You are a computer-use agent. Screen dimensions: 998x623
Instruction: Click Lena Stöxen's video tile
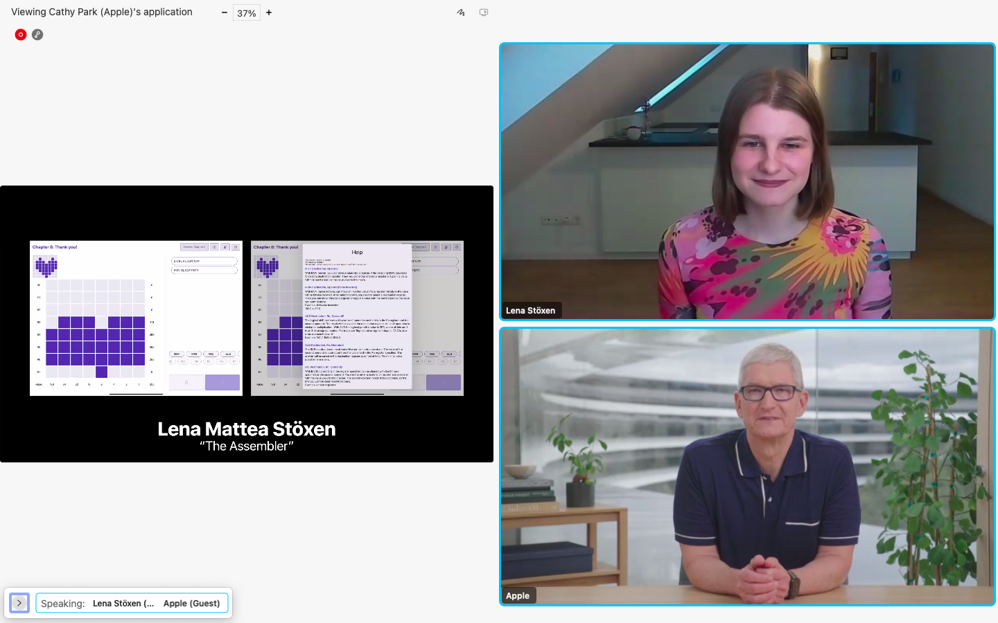point(747,181)
